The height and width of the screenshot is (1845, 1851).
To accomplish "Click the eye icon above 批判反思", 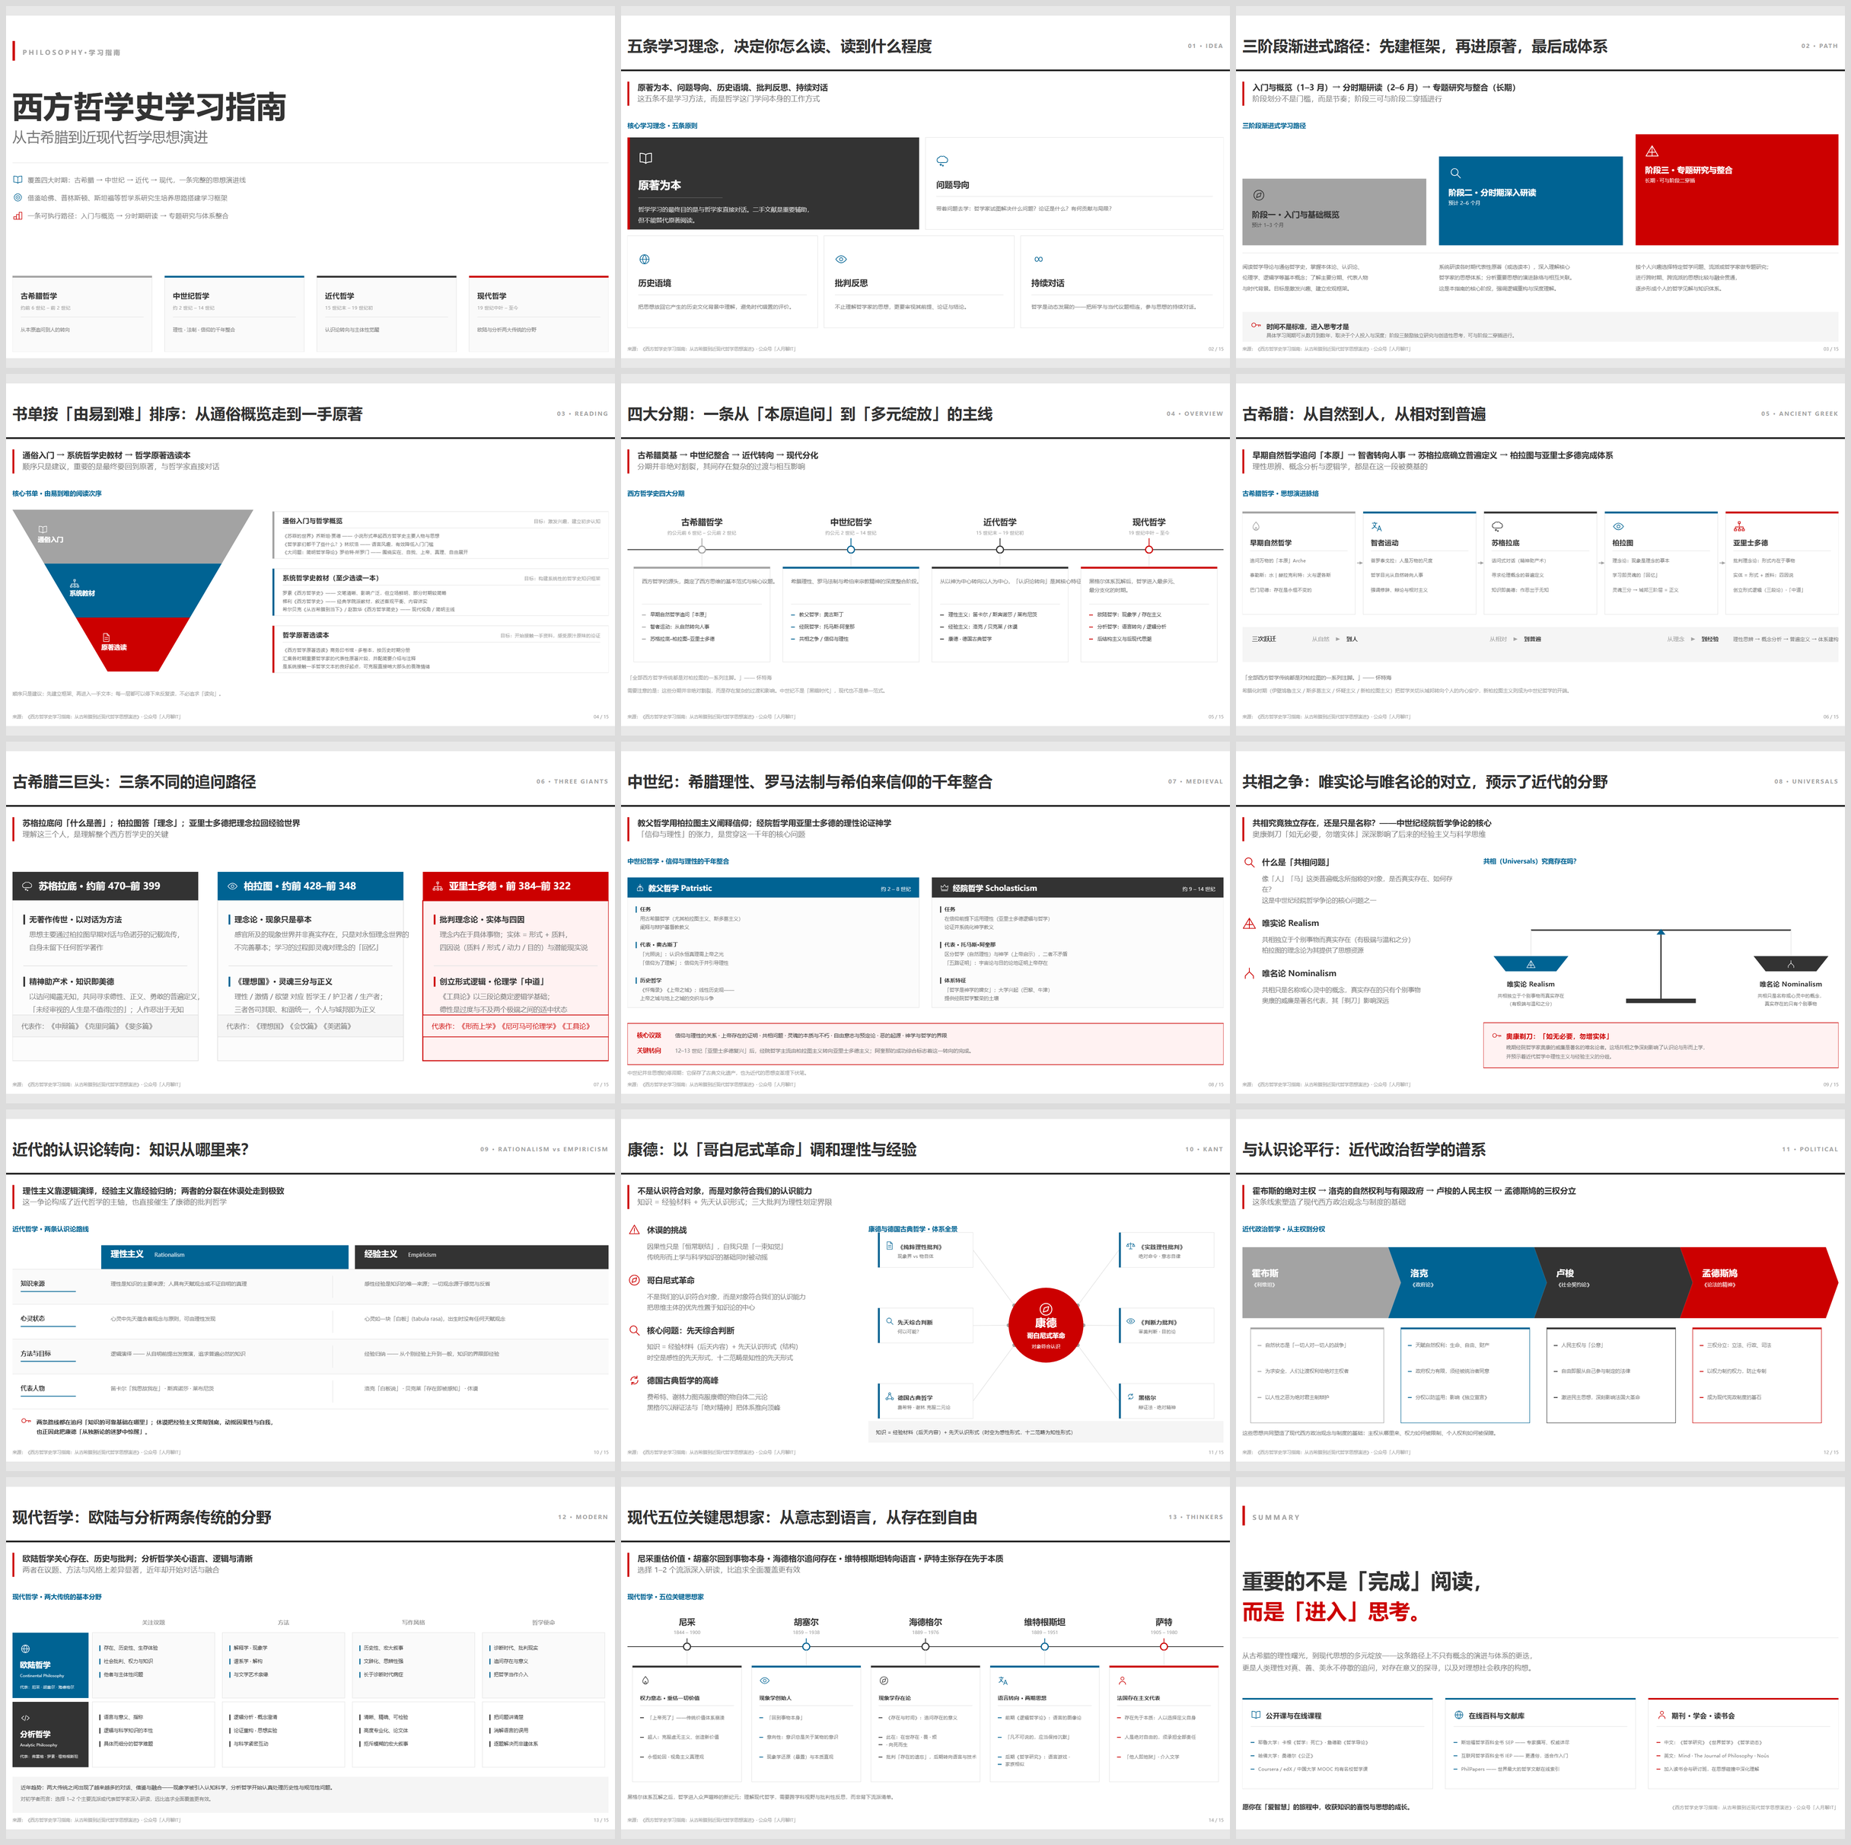I will (841, 260).
